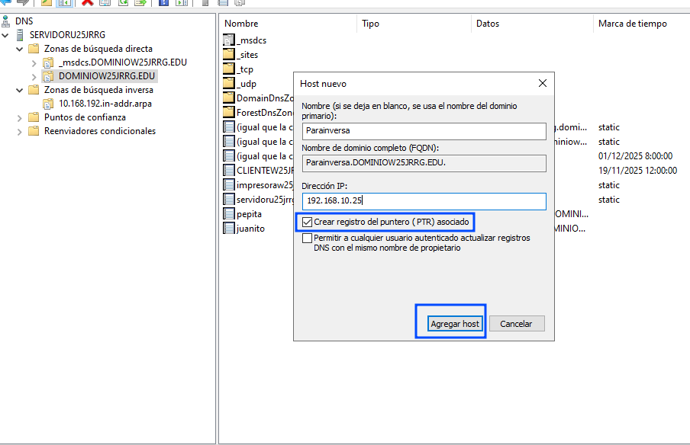Collapse the SERVIDORU25JRRG server node
The image size is (690, 445).
(5, 35)
